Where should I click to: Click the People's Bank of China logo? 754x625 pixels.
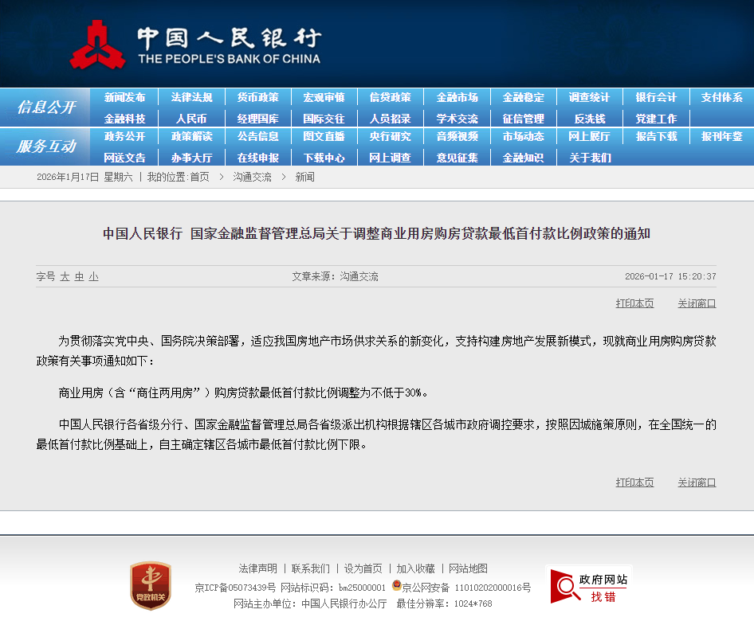point(194,45)
